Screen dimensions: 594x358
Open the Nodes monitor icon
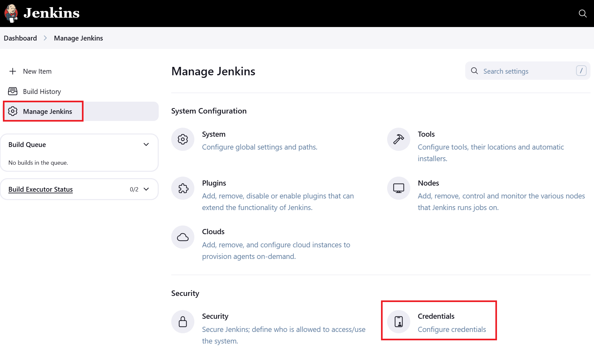coord(399,188)
